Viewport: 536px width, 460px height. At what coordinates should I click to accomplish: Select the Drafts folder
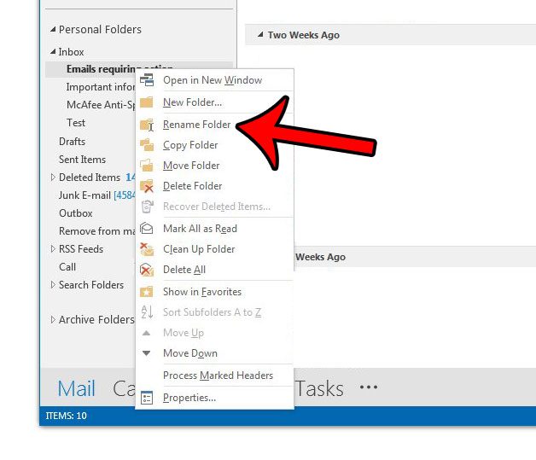72,142
